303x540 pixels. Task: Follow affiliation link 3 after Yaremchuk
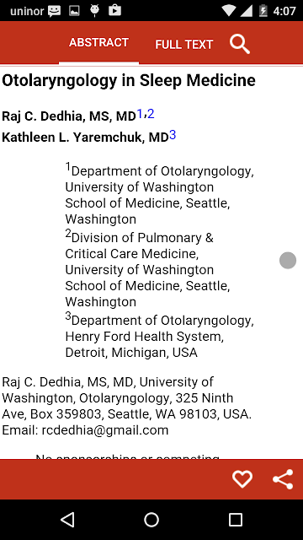pyautogui.click(x=173, y=135)
